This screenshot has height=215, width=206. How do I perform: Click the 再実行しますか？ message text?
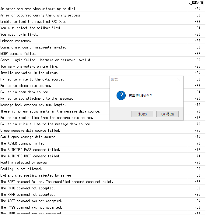pyautogui.click(x=140, y=96)
